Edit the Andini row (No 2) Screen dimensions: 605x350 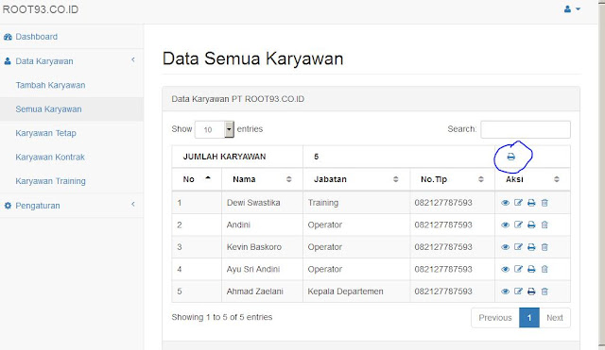[x=518, y=225]
